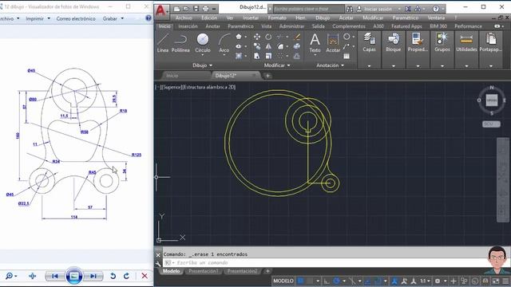This screenshot has width=511, height=287.
Task: Click the Copy tool in Modificar panel
Action: [257, 46]
